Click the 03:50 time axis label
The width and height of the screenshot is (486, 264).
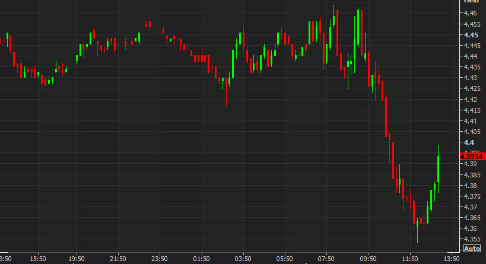click(x=243, y=259)
